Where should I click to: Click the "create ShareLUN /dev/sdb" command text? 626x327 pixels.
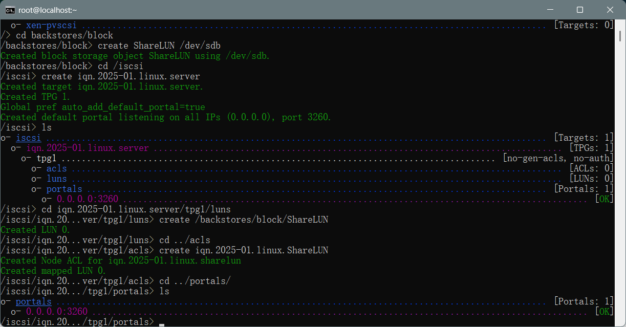159,46
